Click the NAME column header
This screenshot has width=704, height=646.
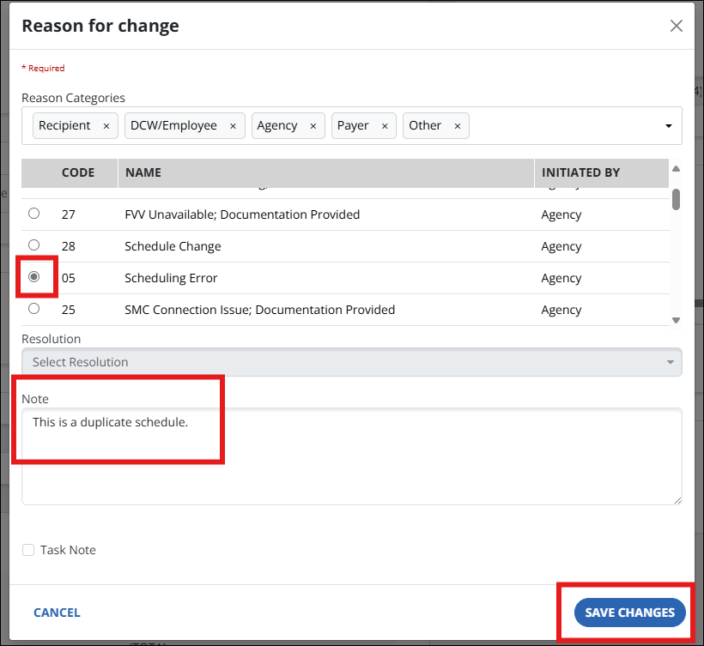[x=143, y=172]
